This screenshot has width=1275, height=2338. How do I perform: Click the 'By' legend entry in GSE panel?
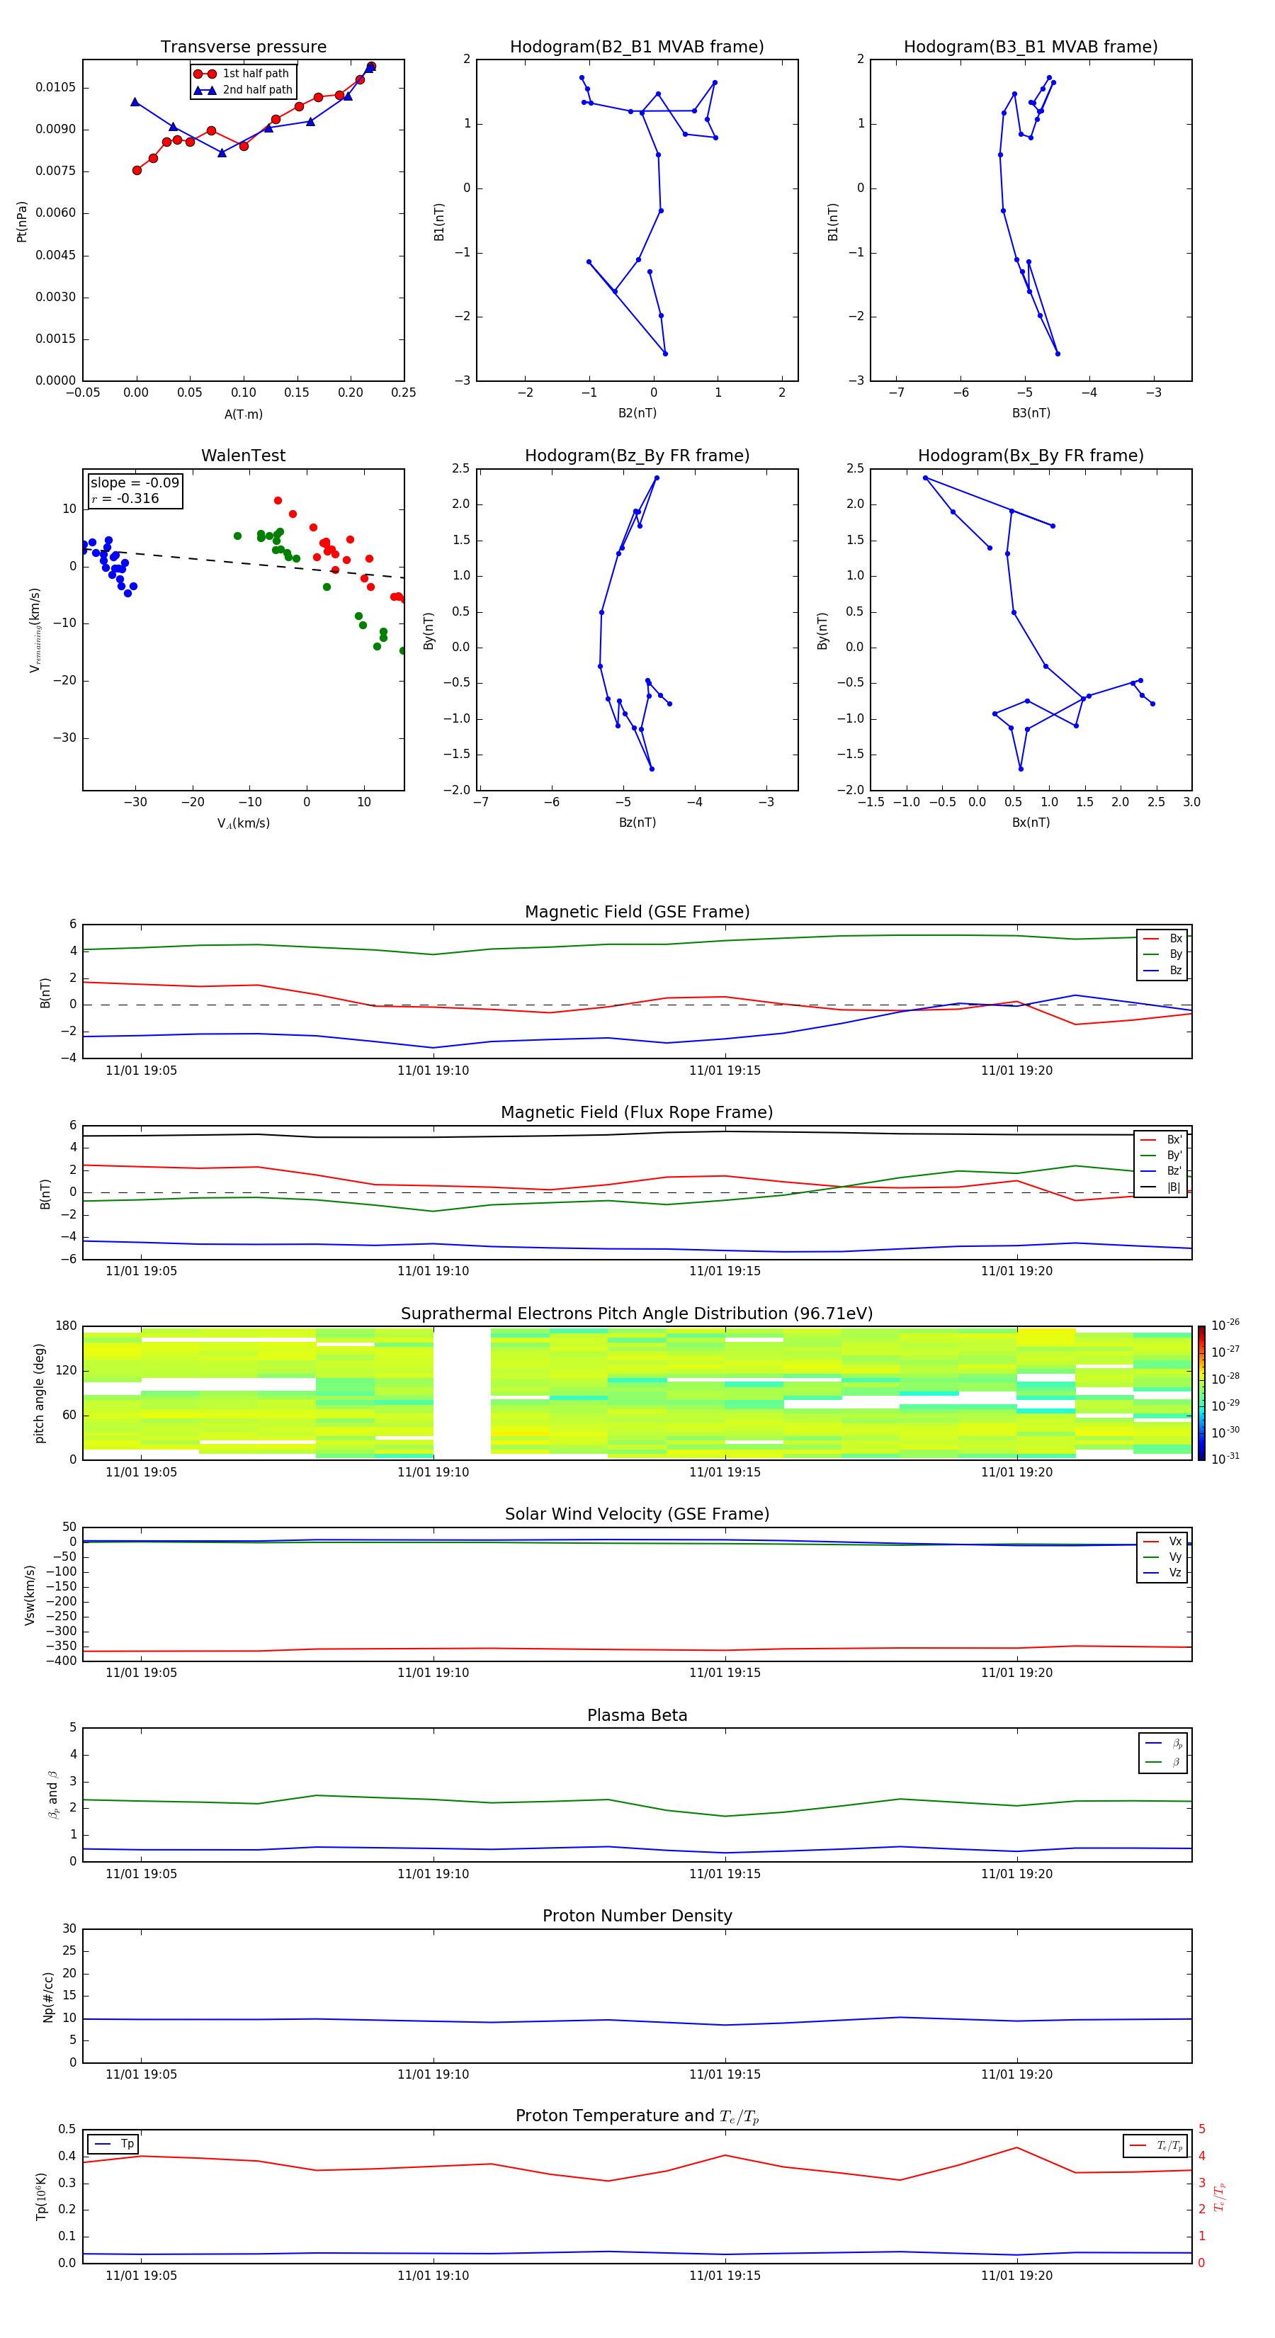click(1162, 954)
